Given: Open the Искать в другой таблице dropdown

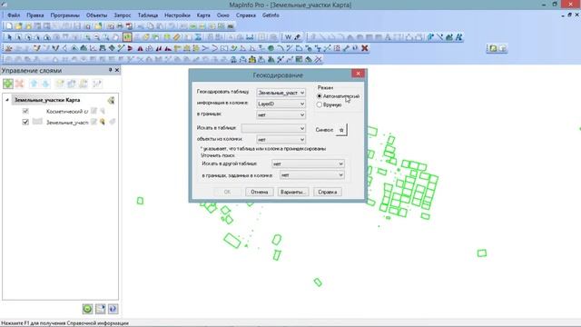Looking at the screenshot, I should click(308, 163).
